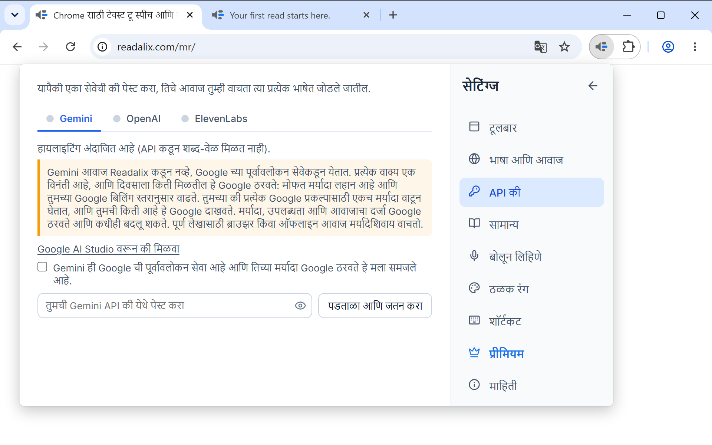Screen dimensions: 712x445
Task: Open the टूलबार settings section
Action: (531, 128)
